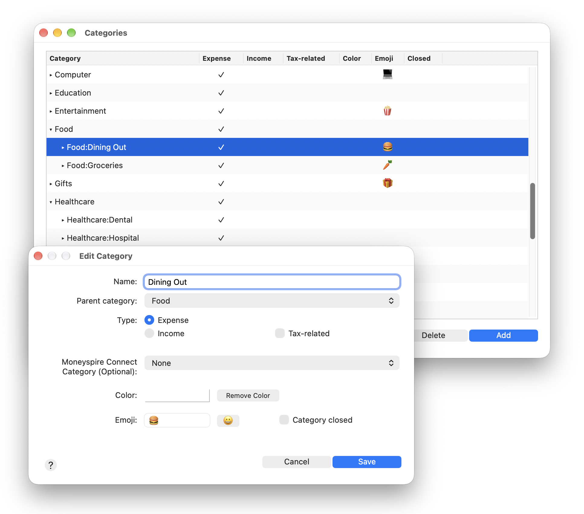This screenshot has height=514, width=584.
Task: Click the gift emoji in Gifts row
Action: coord(388,183)
